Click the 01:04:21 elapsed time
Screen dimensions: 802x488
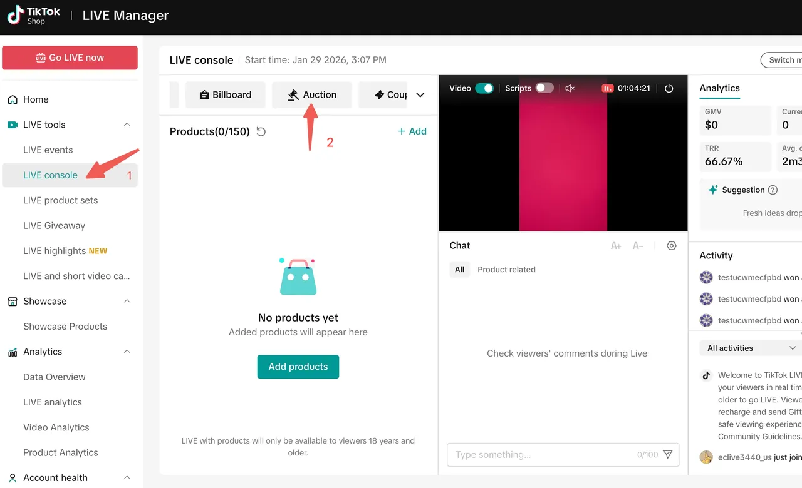click(634, 88)
